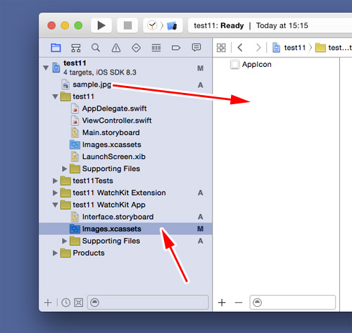This screenshot has width=352, height=333.
Task: Stop the running scheme
Action: 127,25
